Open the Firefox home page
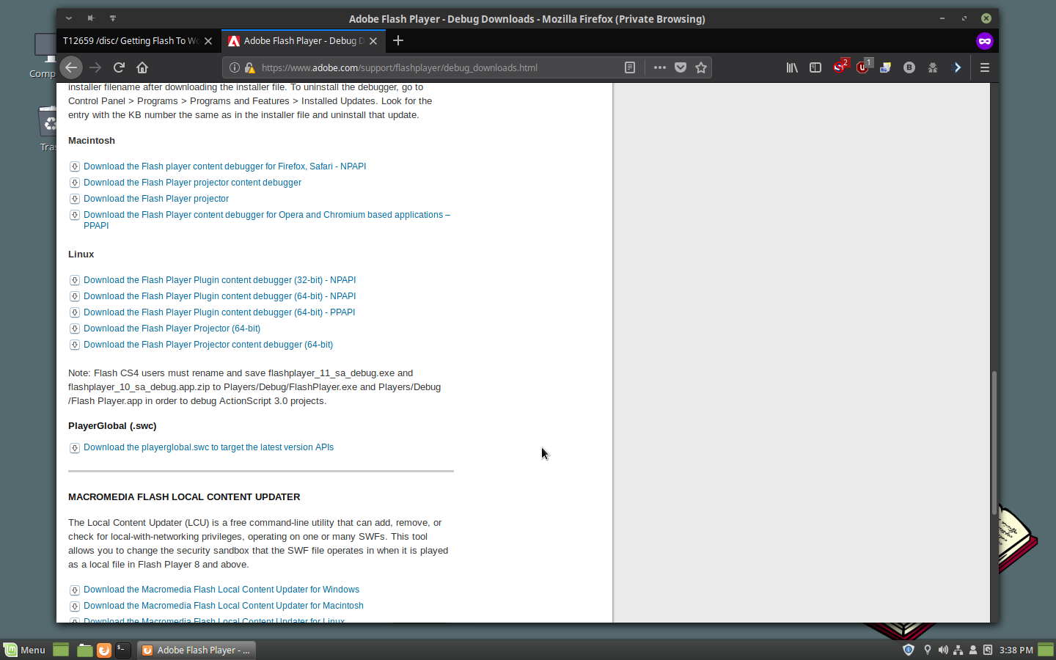Viewport: 1056px width, 660px height. (142, 67)
